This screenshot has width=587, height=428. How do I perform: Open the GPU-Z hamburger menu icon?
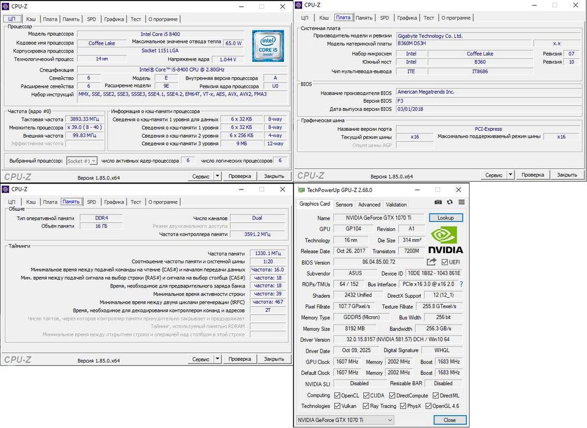pos(462,202)
